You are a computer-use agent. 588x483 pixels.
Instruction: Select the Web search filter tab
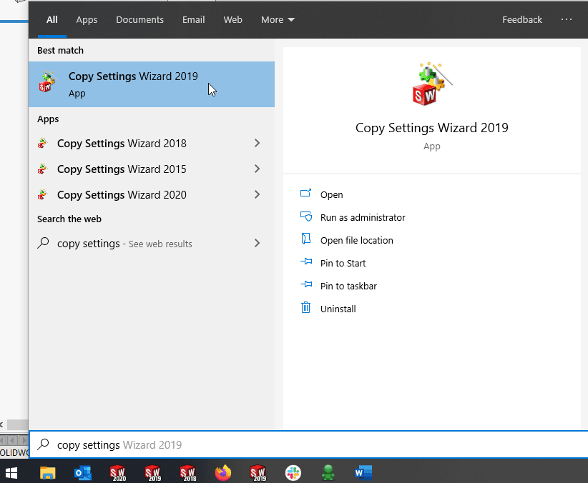click(x=233, y=20)
